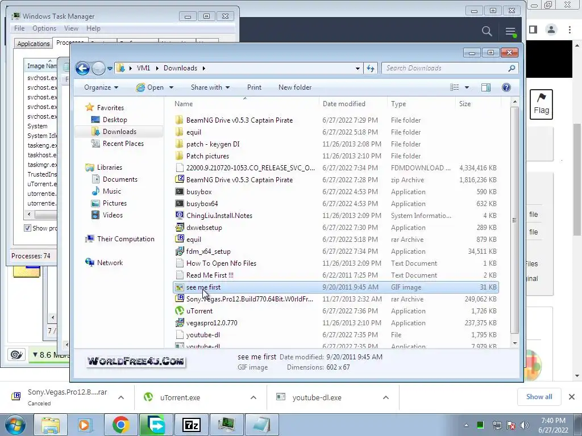
Task: Select the BeamNG Drive zip Archive icon
Action: [x=179, y=179]
